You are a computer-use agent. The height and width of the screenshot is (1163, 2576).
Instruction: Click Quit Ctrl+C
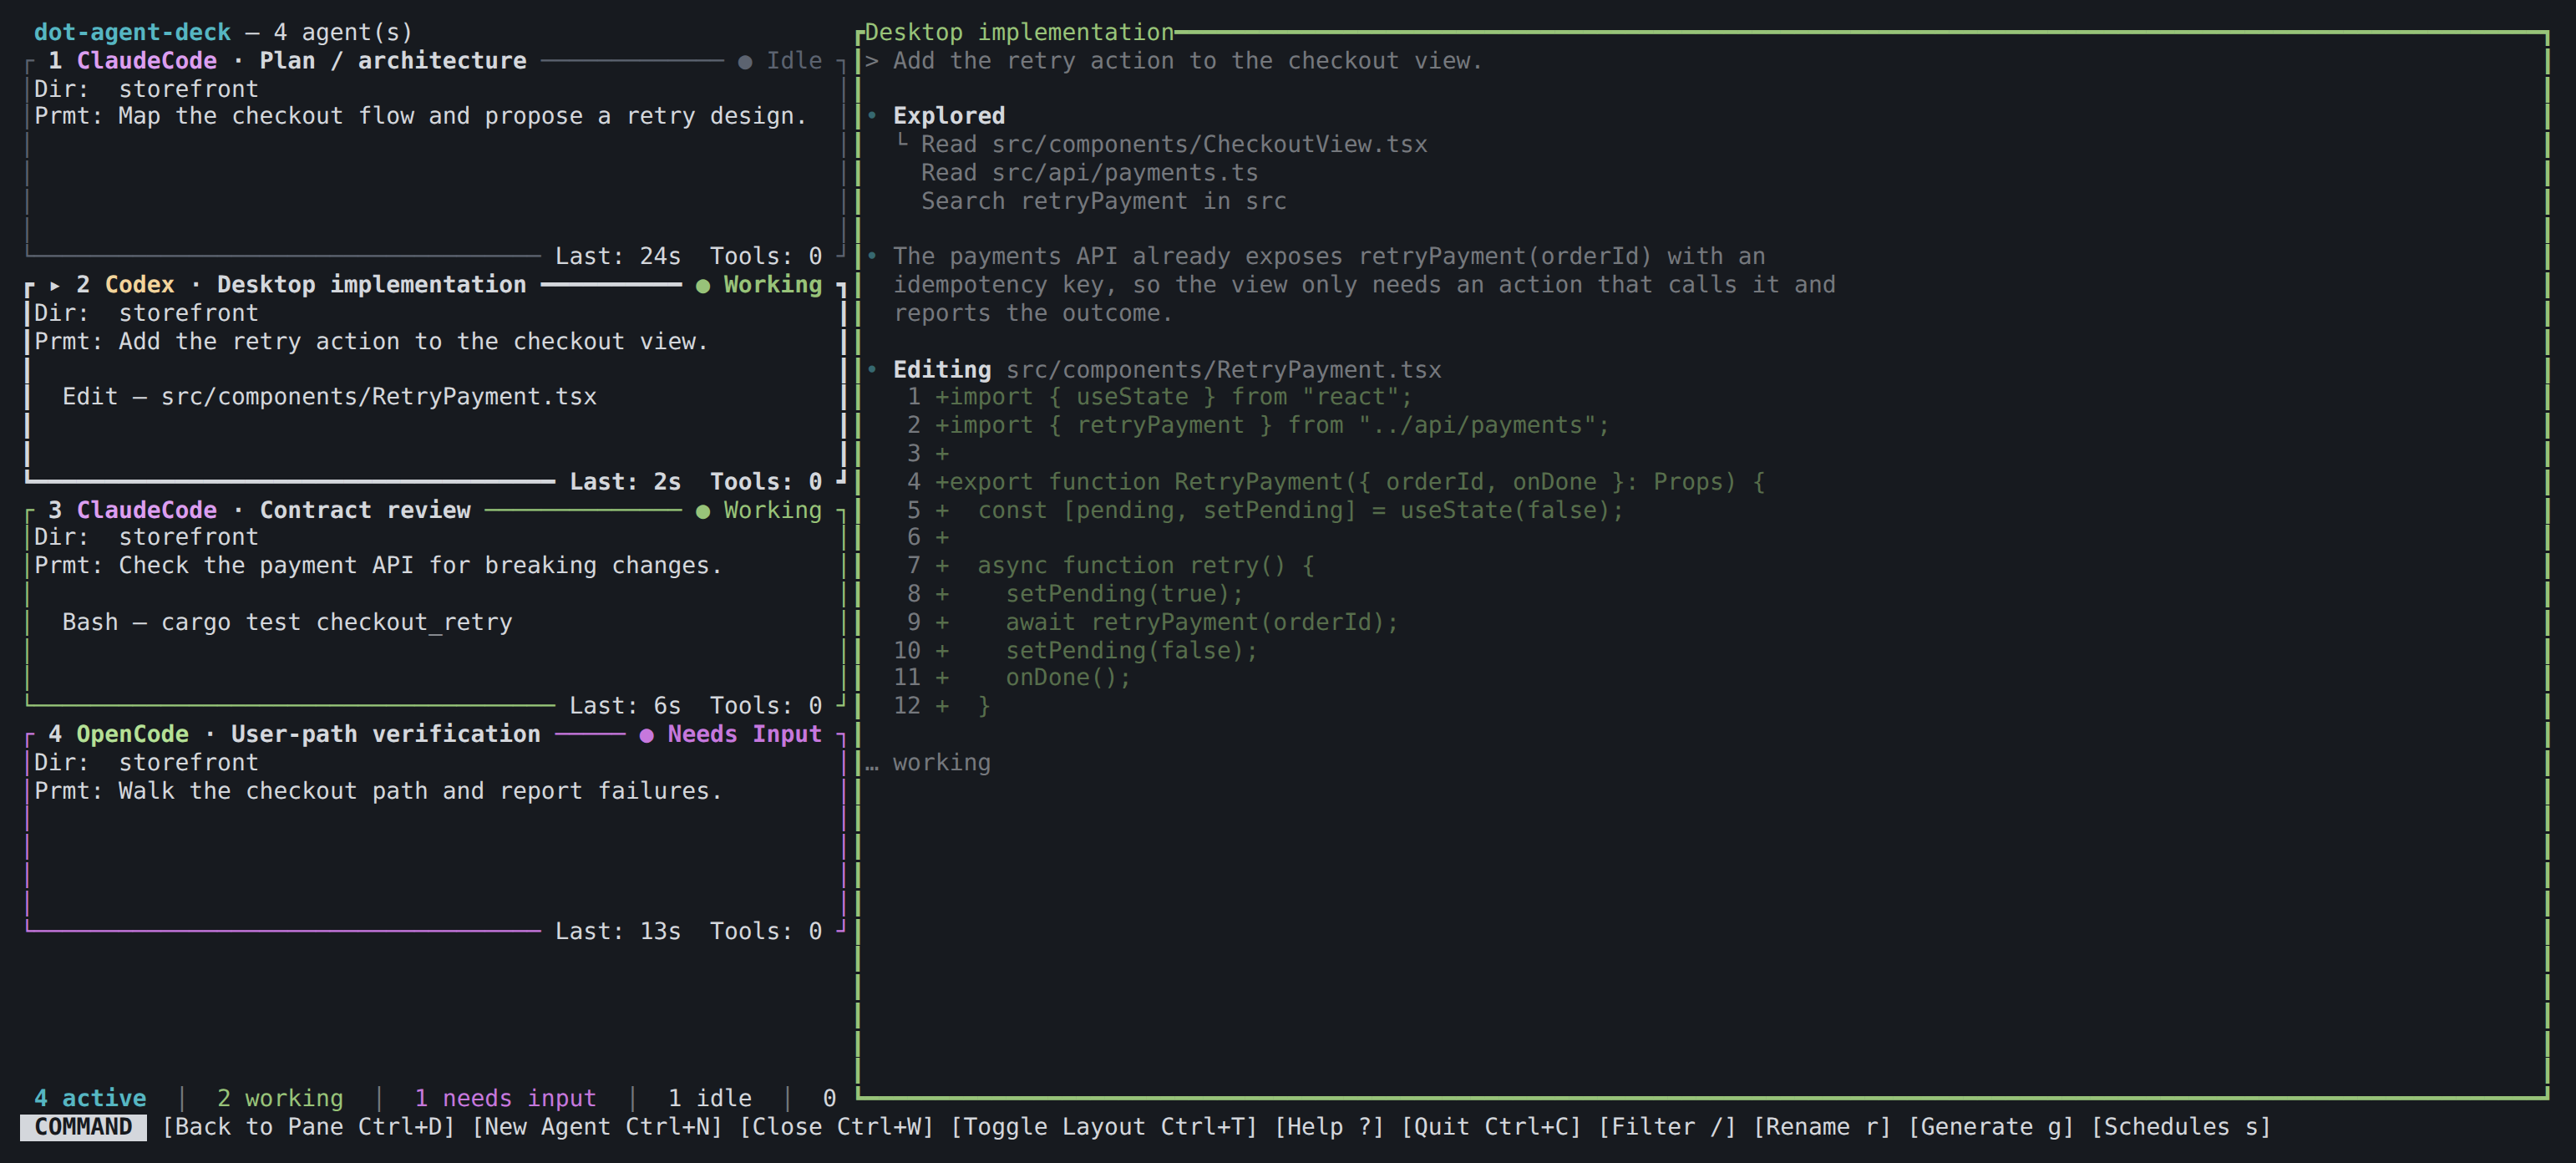coord(1491,1127)
